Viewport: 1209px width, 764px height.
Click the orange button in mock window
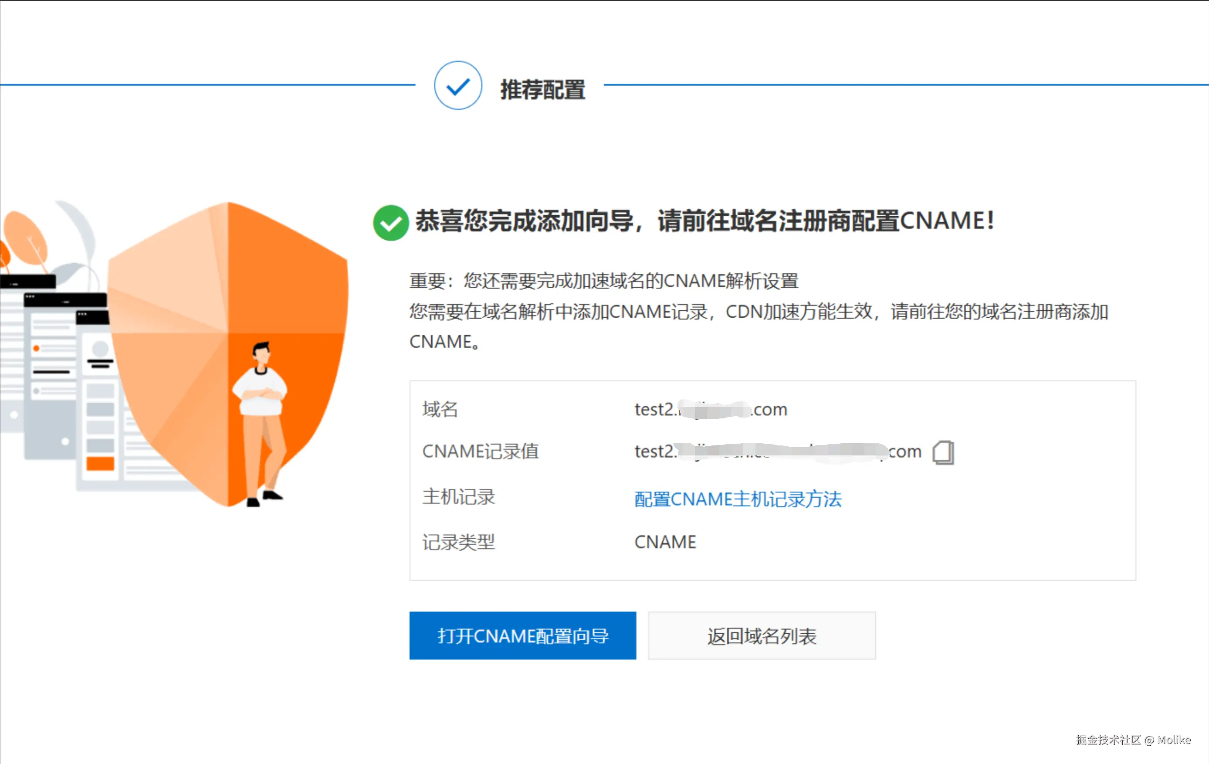coord(100,463)
